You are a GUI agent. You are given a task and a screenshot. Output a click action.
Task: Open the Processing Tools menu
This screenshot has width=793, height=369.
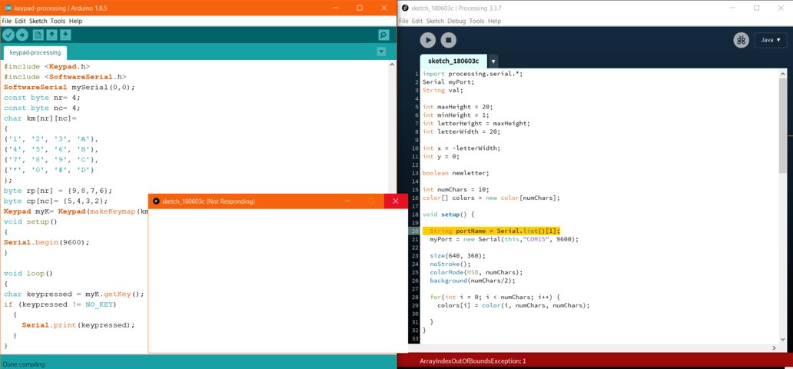(476, 22)
